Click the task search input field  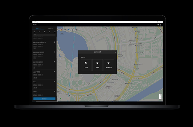point(44,35)
